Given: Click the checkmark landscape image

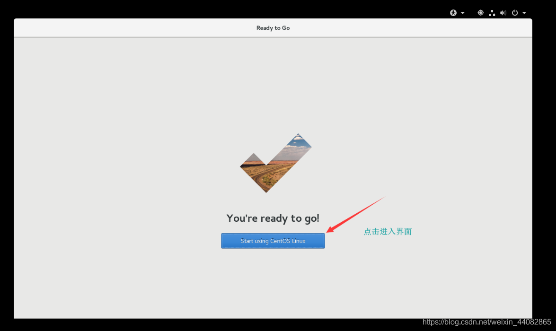Looking at the screenshot, I should [x=276, y=163].
